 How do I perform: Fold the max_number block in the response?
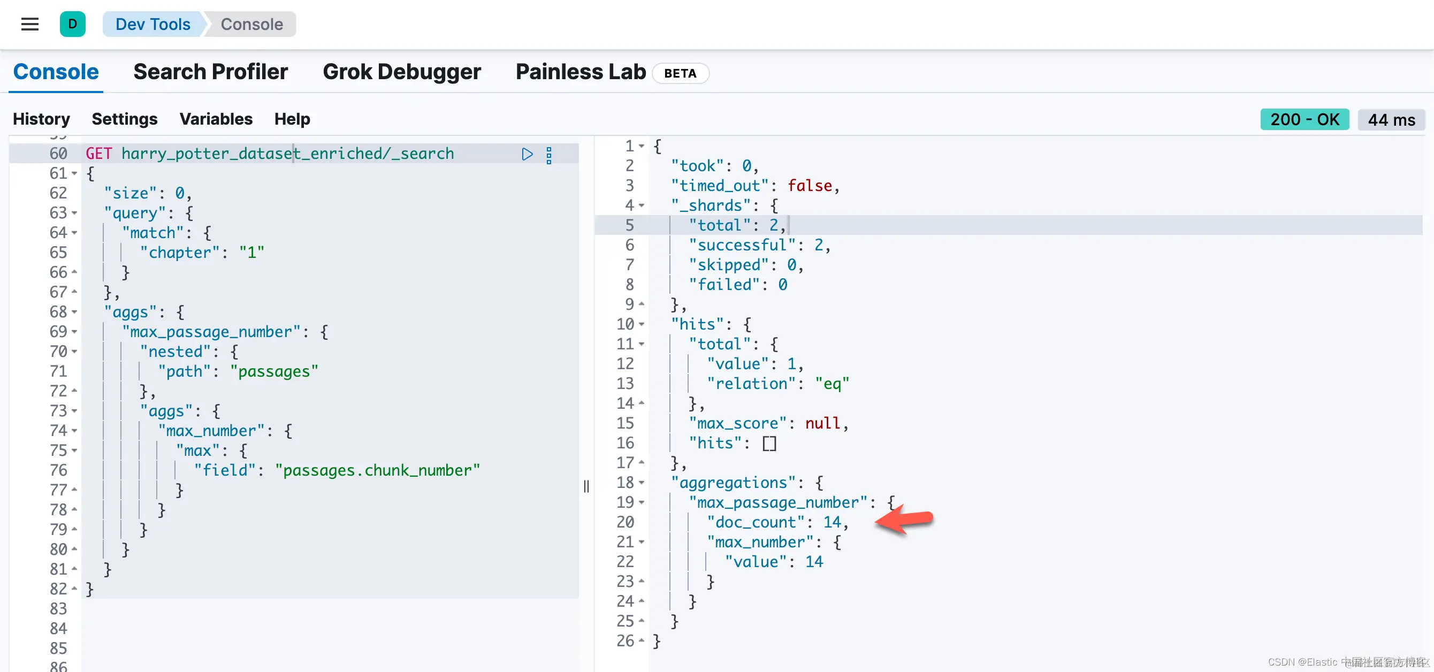(x=642, y=543)
